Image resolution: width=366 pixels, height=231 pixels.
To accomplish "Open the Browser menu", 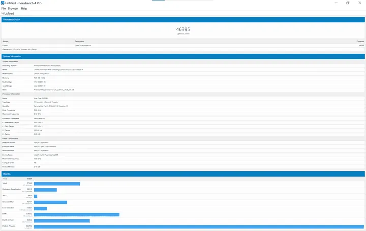I will (14, 9).
